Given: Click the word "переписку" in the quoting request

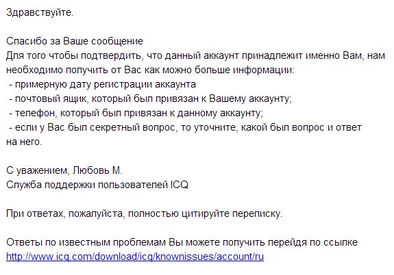Looking at the screenshot, I should click(258, 214).
